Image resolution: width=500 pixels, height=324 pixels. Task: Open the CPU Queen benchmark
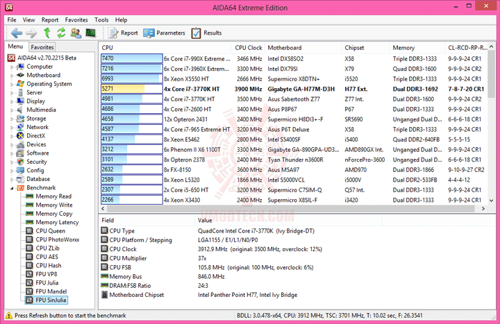(x=51, y=230)
